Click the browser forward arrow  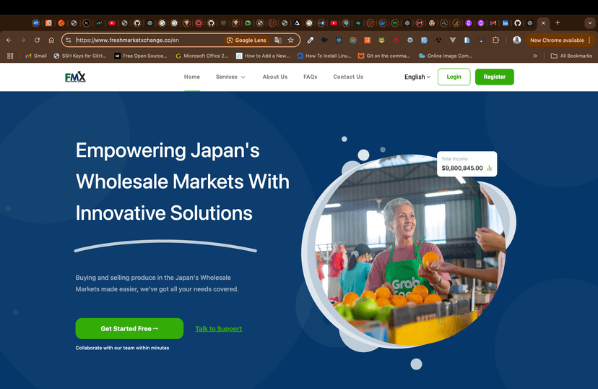23,40
